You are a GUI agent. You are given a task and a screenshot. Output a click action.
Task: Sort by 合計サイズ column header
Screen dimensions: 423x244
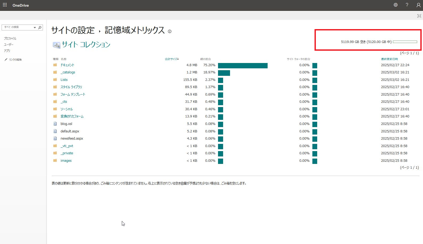pyautogui.click(x=171, y=59)
